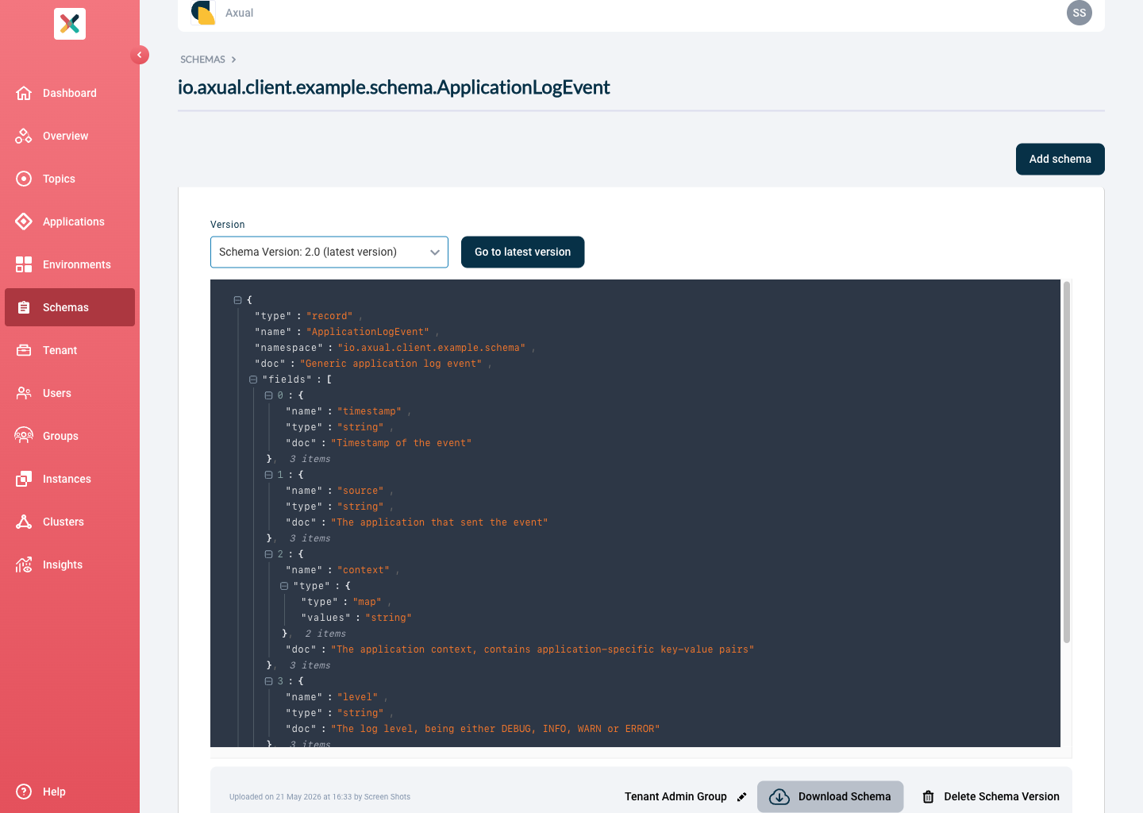Click the schema viewer vertical scrollbar
The width and height of the screenshot is (1143, 813).
(1067, 462)
